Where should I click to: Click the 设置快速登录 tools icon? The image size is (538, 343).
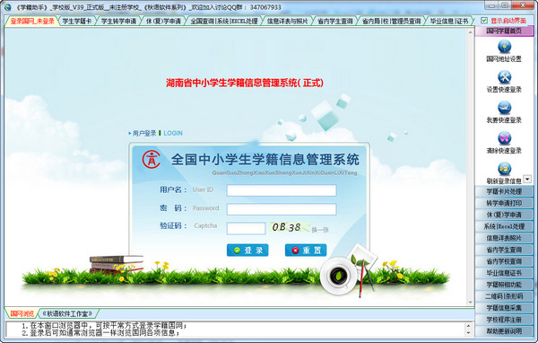coord(504,77)
